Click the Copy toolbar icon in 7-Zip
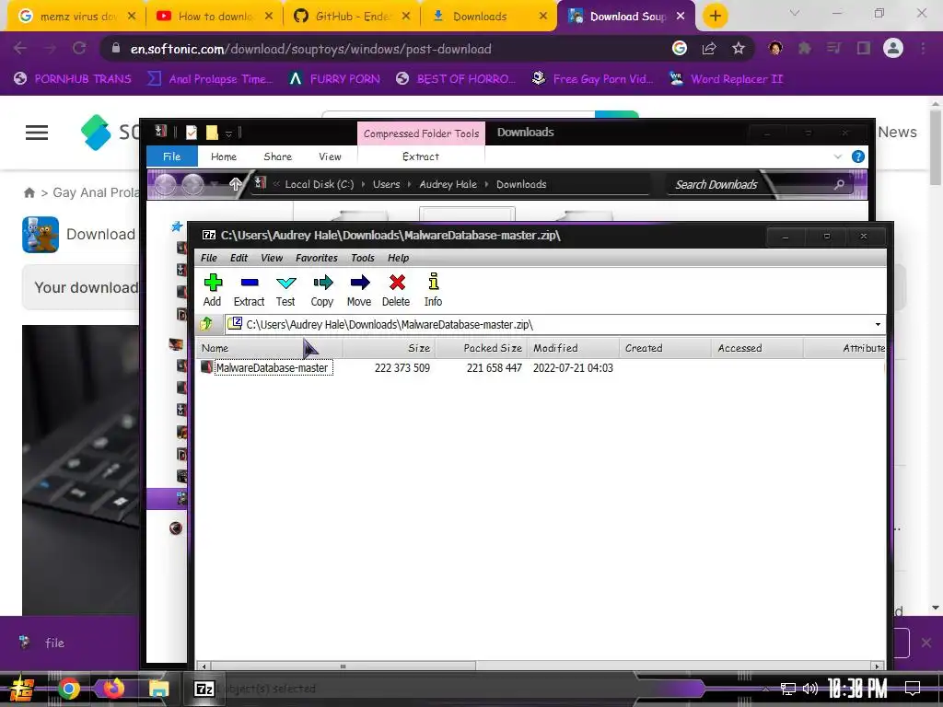This screenshot has width=943, height=707. coord(322,290)
